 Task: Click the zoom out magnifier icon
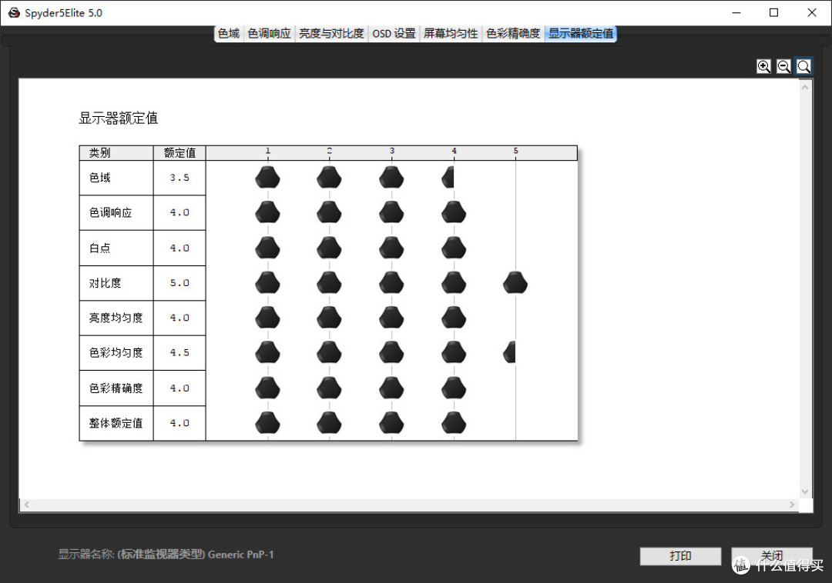point(783,66)
